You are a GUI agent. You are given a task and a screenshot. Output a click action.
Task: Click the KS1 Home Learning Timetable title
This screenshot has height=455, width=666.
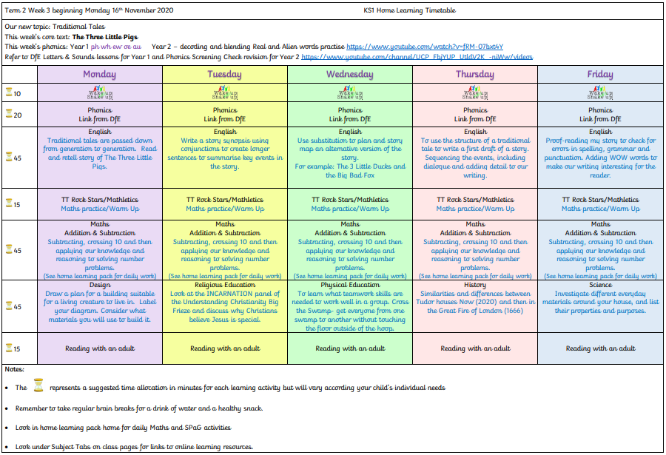click(x=420, y=10)
